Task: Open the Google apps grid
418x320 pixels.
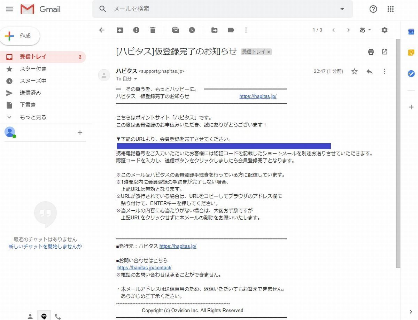Action: coord(390,9)
